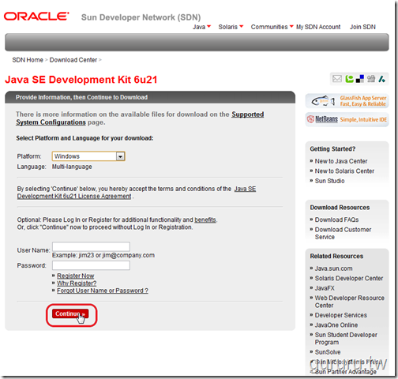
Task: Expand the Java menu
Action: (201, 27)
